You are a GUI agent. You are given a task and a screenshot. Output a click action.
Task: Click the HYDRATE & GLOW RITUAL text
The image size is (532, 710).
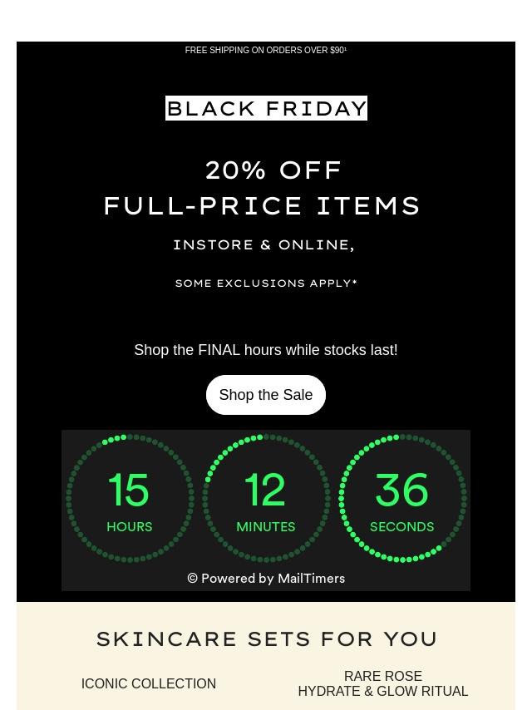point(383,692)
